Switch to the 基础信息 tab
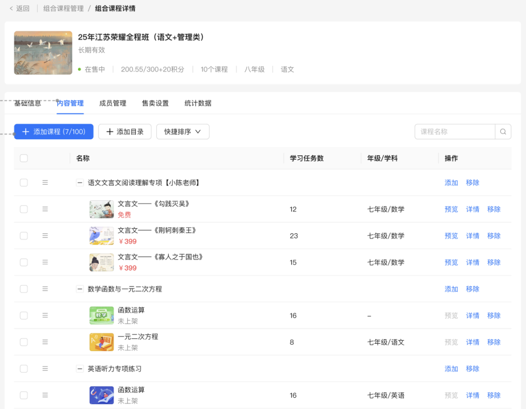This screenshot has height=409, width=526. coord(27,103)
